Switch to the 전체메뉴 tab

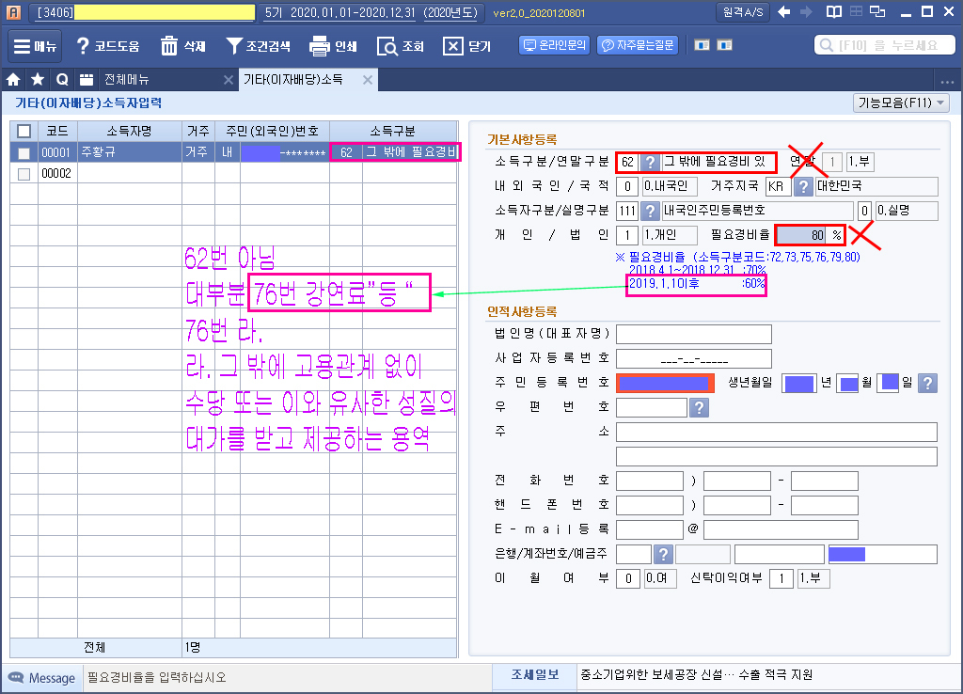point(127,79)
